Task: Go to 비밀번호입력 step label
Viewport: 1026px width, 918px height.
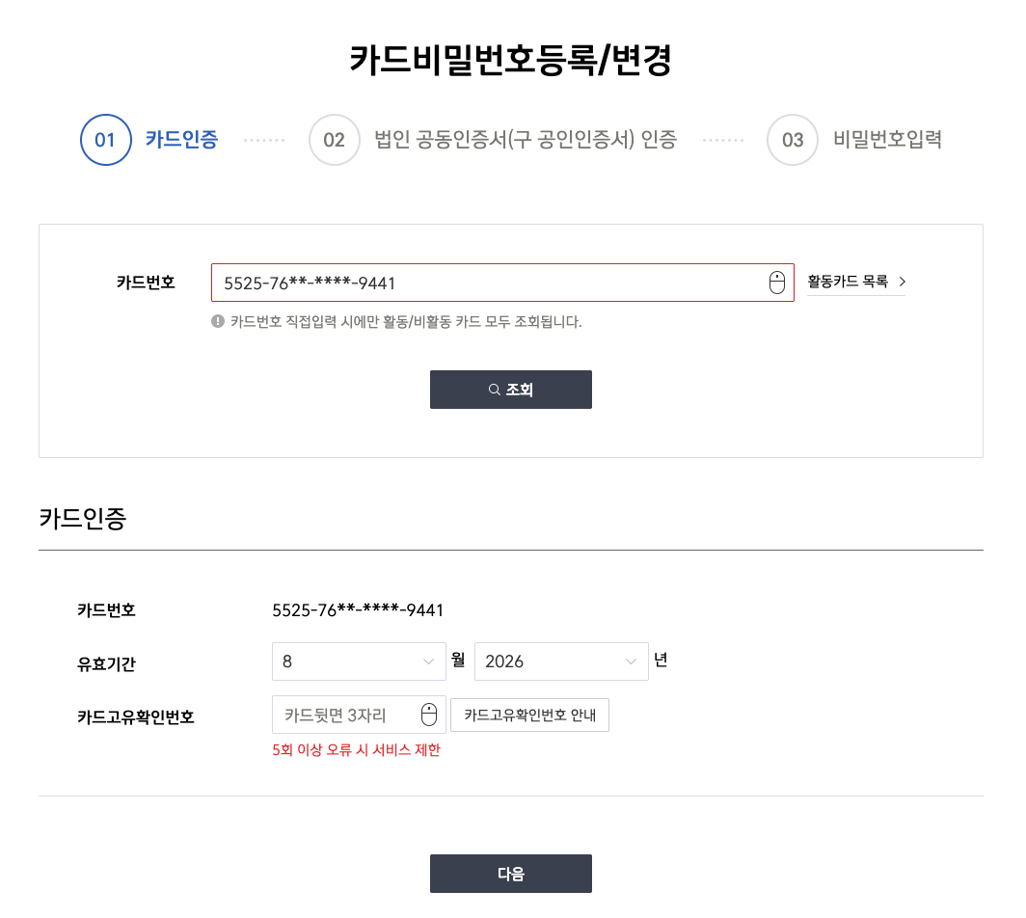Action: (887, 140)
